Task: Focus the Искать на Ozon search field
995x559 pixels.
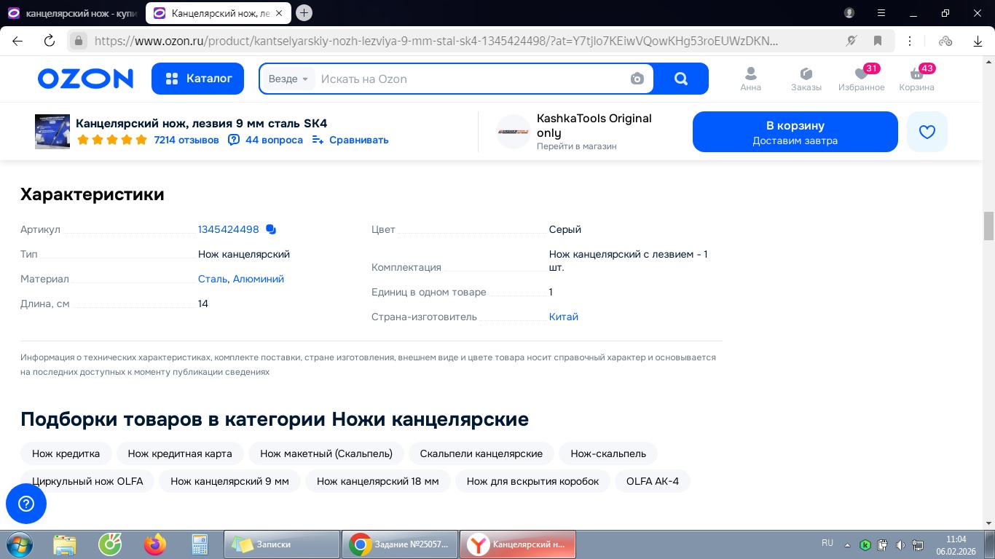Action: pos(472,79)
